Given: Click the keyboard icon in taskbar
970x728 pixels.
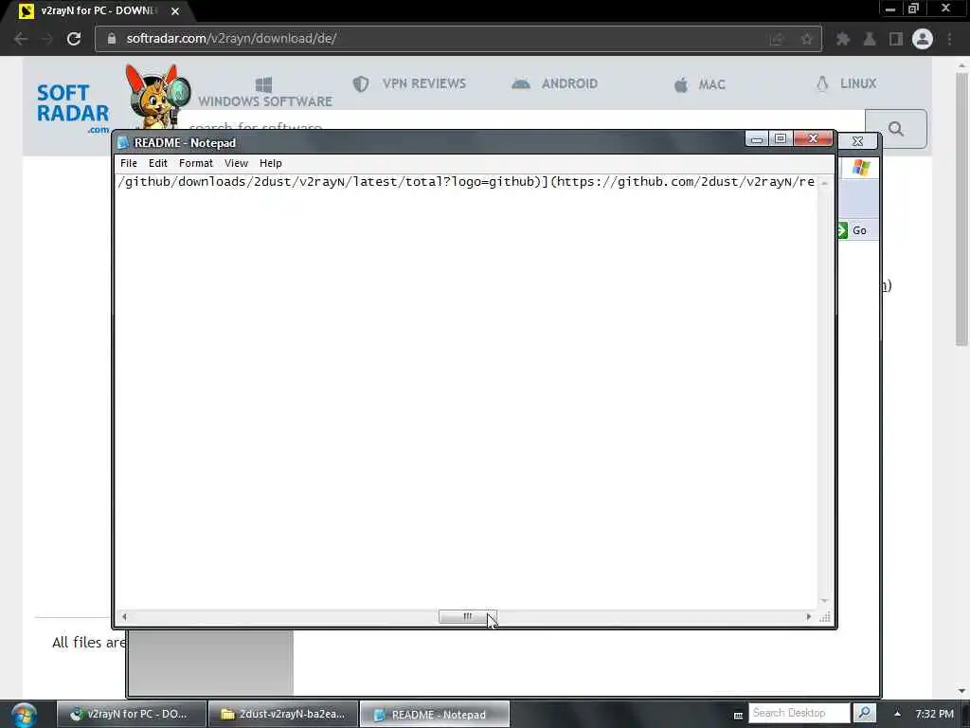Looking at the screenshot, I should (738, 715).
